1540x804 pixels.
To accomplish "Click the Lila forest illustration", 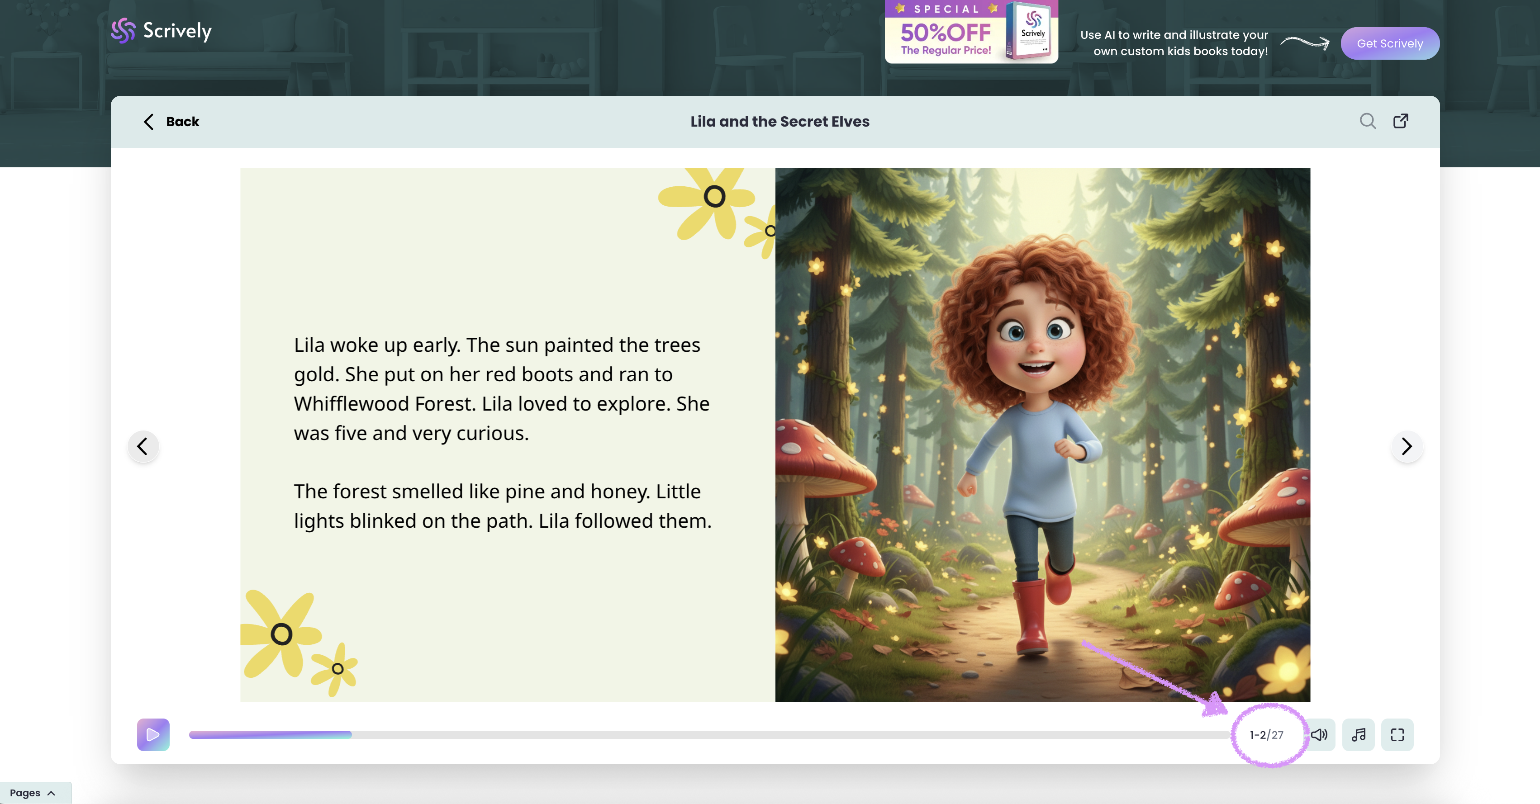I will (x=1042, y=434).
